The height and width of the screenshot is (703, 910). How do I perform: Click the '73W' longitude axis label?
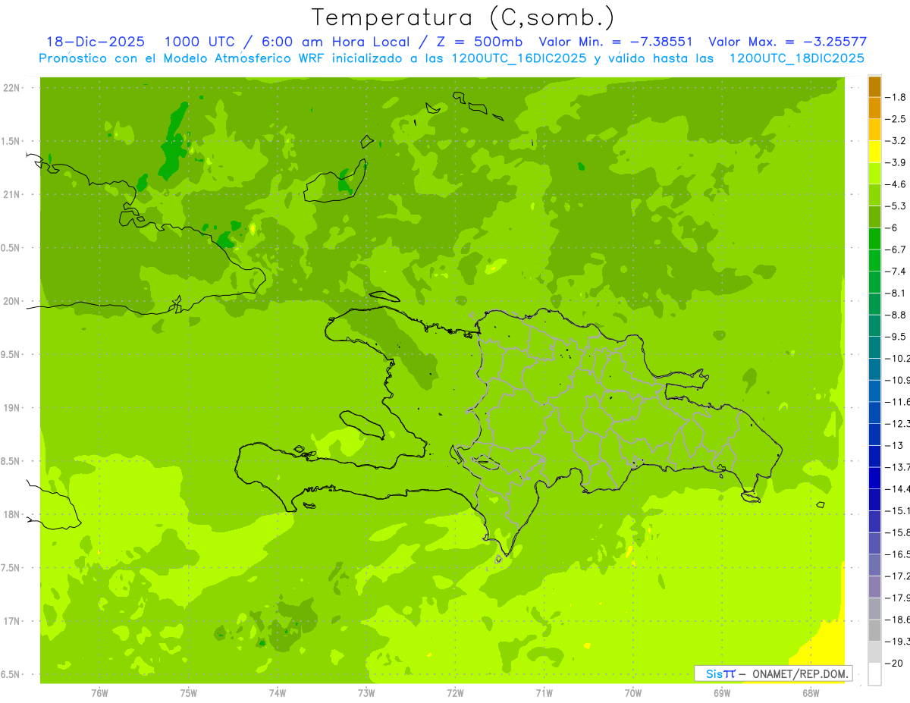click(366, 692)
